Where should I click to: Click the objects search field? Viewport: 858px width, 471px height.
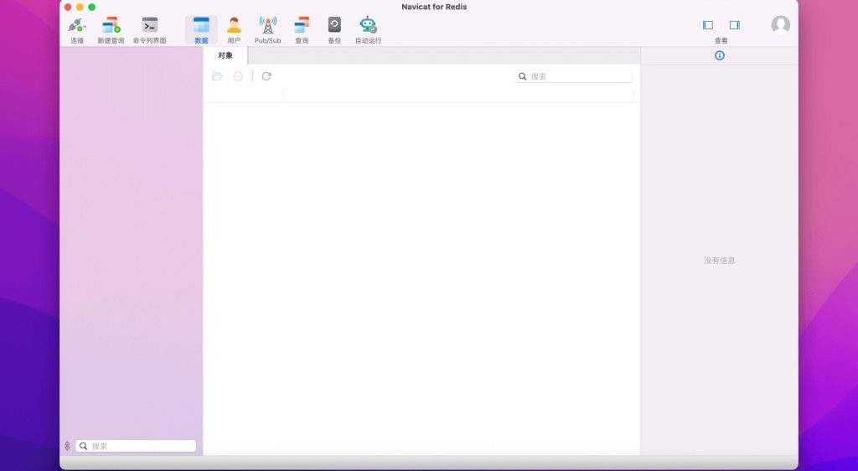click(578, 76)
